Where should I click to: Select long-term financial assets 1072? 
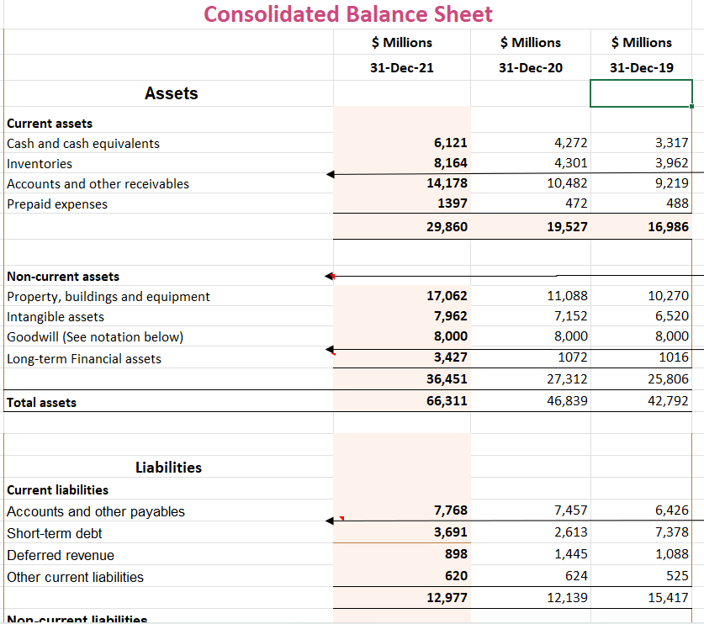click(x=573, y=357)
